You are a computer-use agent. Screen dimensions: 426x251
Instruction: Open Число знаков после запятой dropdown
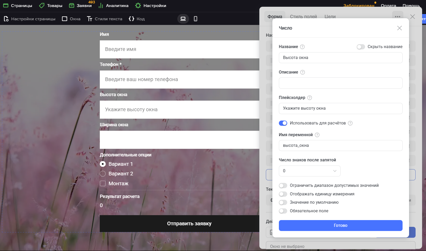click(x=310, y=171)
